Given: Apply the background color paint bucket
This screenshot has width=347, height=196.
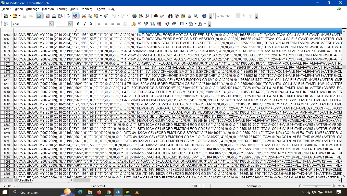Looking at the screenshot, I should pyautogui.click(x=191, y=24).
